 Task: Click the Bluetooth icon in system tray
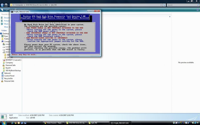pyautogui.click(x=179, y=123)
